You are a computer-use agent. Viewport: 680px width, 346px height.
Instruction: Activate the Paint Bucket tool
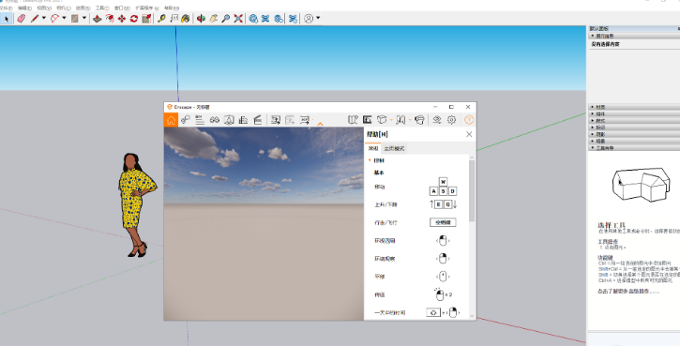coord(186,18)
